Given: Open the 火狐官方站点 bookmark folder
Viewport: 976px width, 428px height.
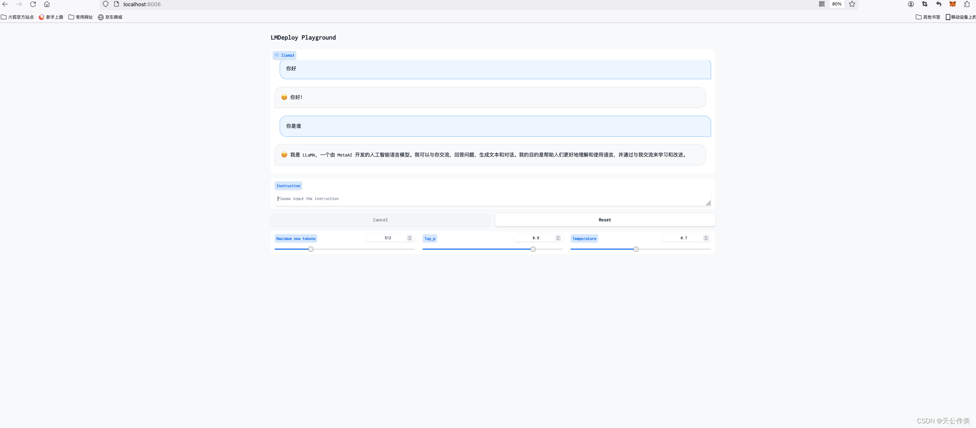Looking at the screenshot, I should pos(17,17).
